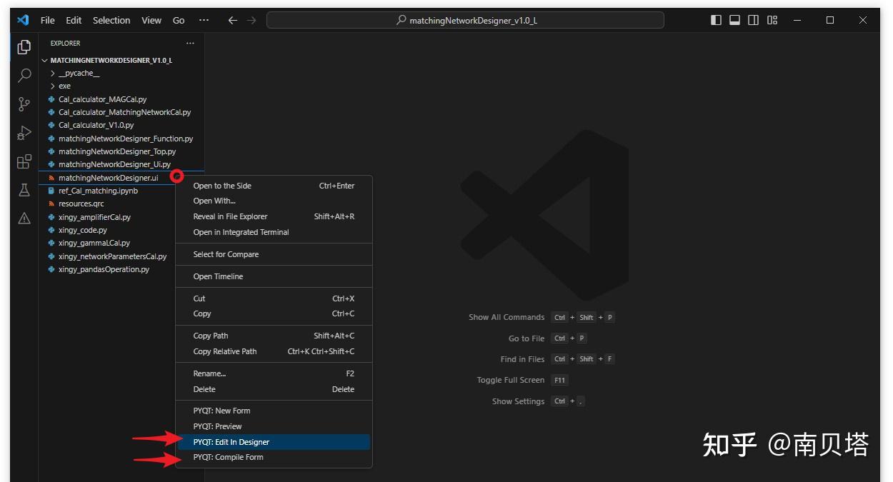Open Cal_calculator_MAGCal.py file

(x=122, y=99)
